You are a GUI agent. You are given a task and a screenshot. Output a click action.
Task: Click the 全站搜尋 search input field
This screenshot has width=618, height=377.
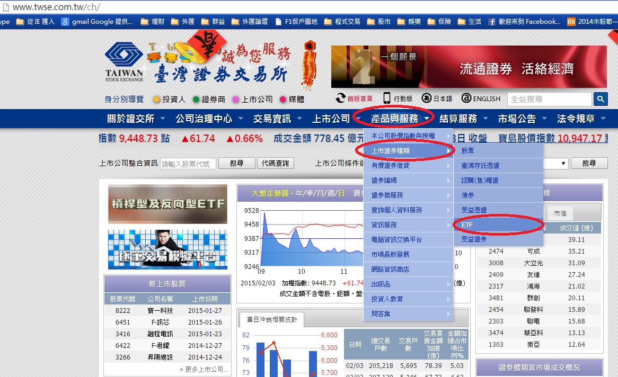click(550, 99)
